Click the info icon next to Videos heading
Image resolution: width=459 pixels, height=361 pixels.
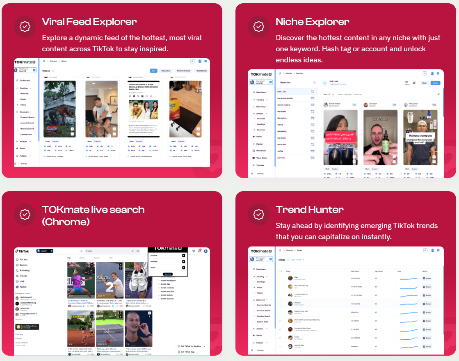coord(53,71)
